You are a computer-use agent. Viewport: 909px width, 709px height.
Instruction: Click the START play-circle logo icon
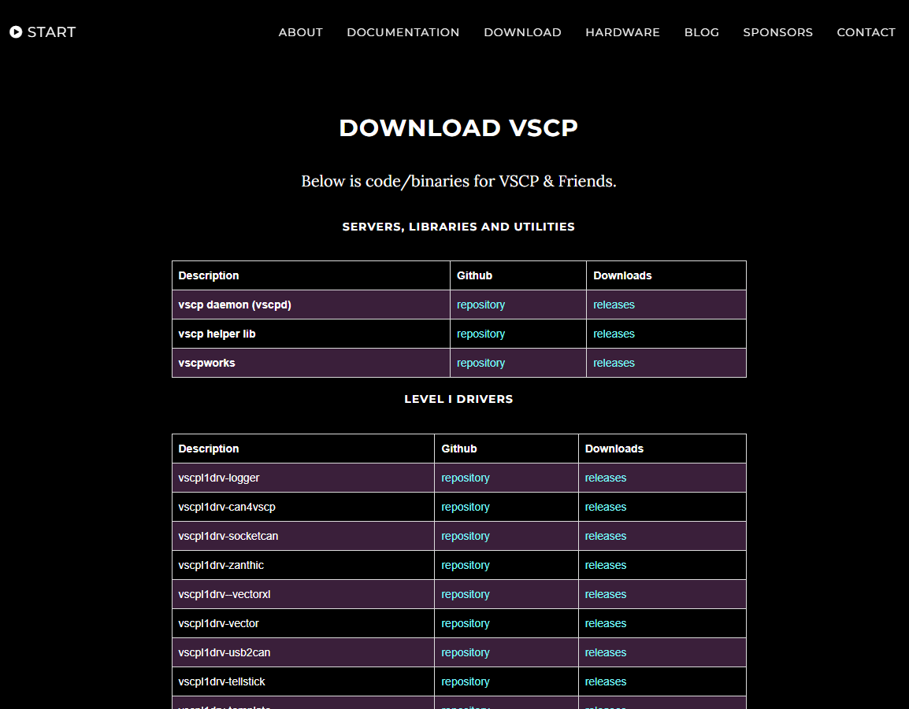pyautogui.click(x=16, y=31)
